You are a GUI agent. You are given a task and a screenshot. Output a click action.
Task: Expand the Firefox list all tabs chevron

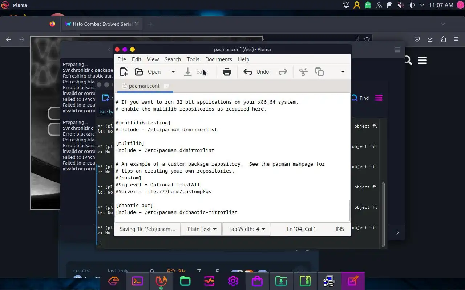pyautogui.click(x=443, y=24)
